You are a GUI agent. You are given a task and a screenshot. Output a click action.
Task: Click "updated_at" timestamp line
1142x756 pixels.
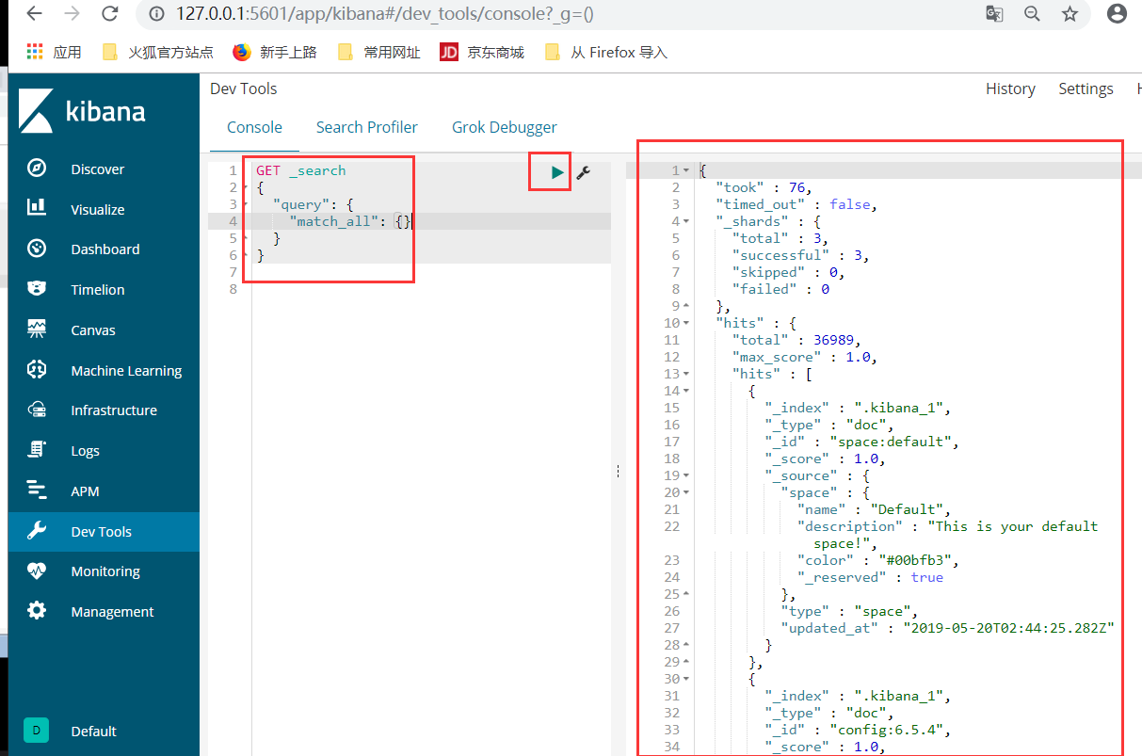pyautogui.click(x=948, y=628)
